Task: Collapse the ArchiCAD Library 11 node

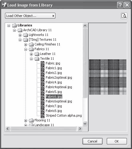Action: (x=14, y=30)
